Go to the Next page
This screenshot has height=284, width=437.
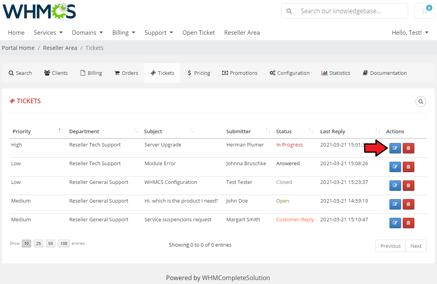click(416, 246)
